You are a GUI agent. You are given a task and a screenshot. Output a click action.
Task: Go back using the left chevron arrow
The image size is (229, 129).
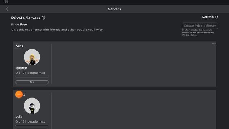[x=6, y=9]
